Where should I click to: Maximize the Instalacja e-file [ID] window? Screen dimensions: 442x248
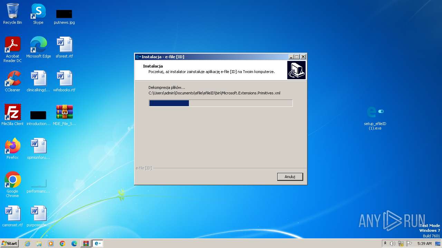pos(297,57)
